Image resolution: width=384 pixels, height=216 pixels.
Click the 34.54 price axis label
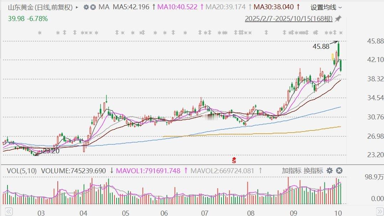[x=375, y=98]
